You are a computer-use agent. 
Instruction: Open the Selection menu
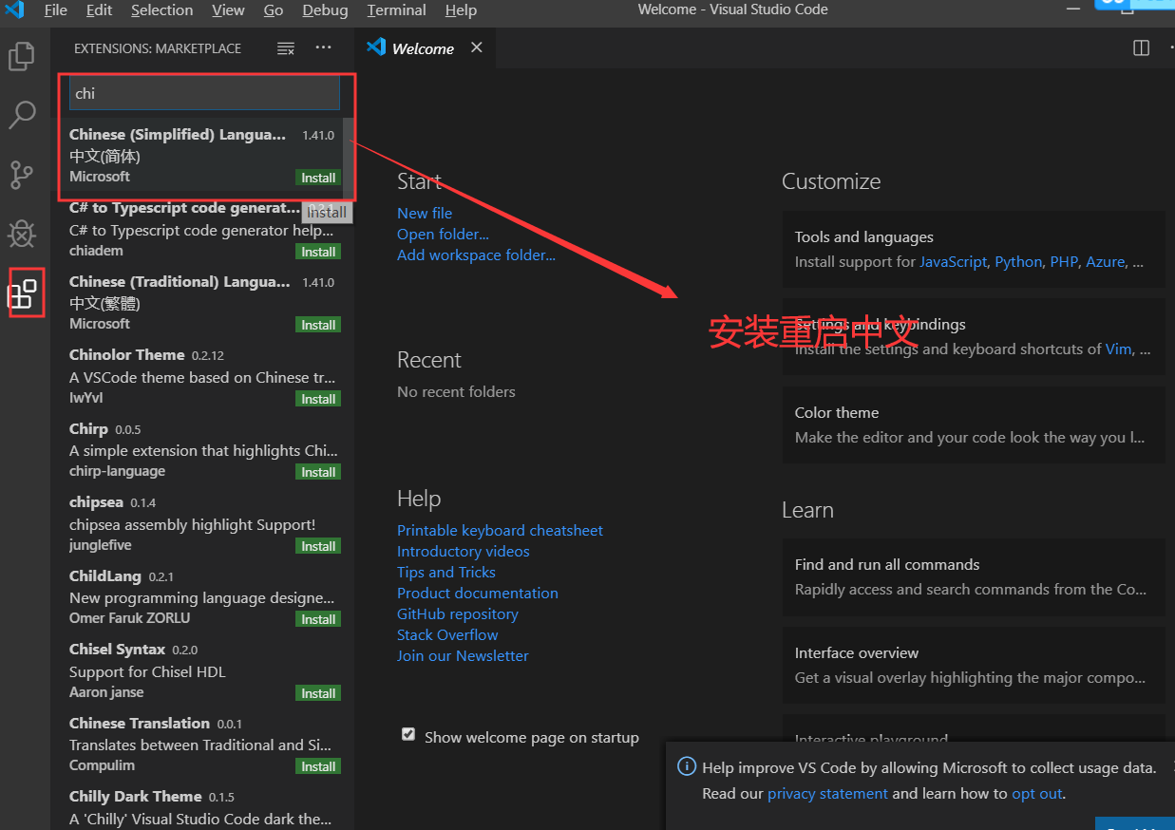[162, 10]
